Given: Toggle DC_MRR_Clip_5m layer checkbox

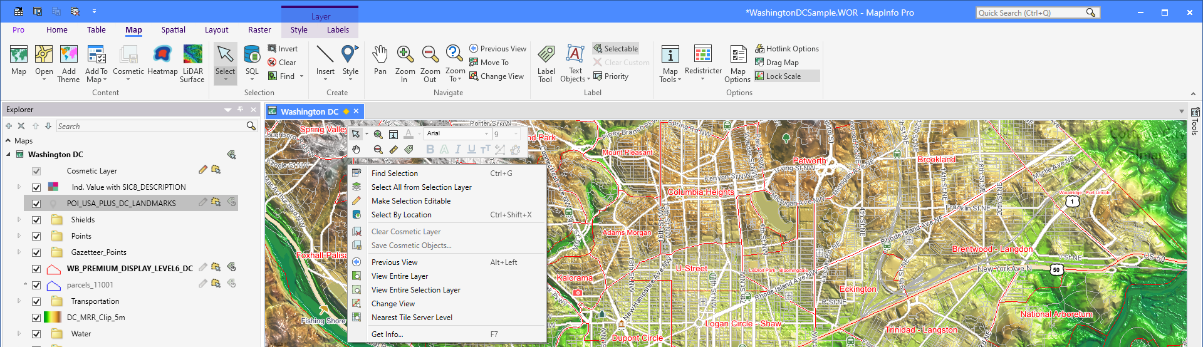Looking at the screenshot, I should pyautogui.click(x=36, y=317).
